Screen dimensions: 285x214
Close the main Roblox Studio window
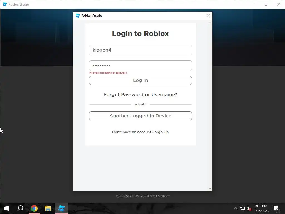[x=279, y=4]
